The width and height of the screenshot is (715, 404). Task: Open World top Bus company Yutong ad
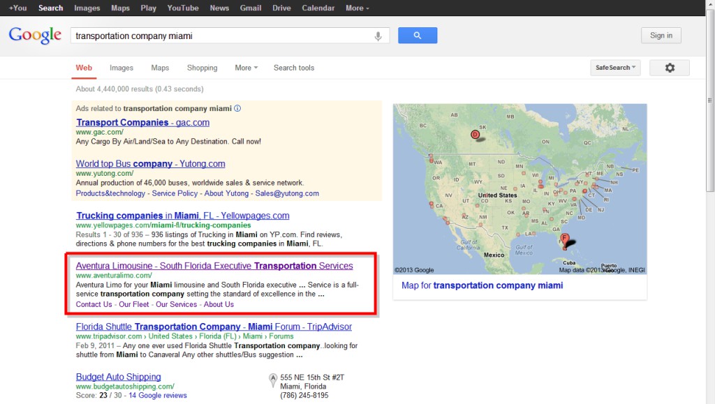151,163
